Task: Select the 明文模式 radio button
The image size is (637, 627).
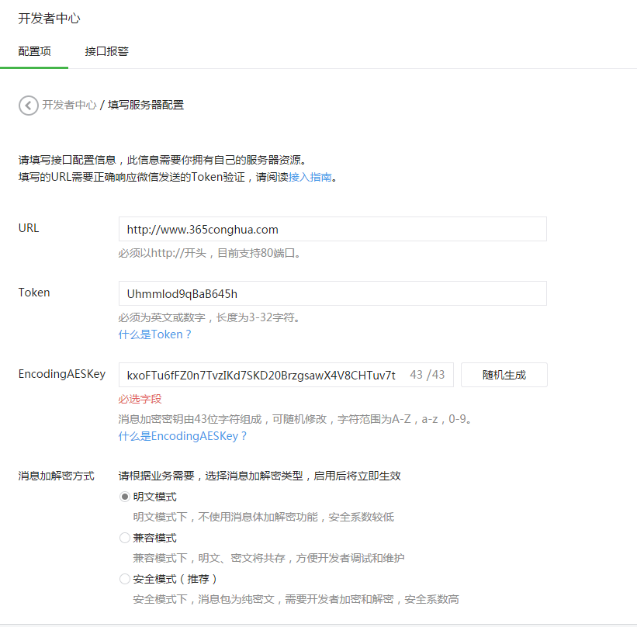Action: point(125,497)
